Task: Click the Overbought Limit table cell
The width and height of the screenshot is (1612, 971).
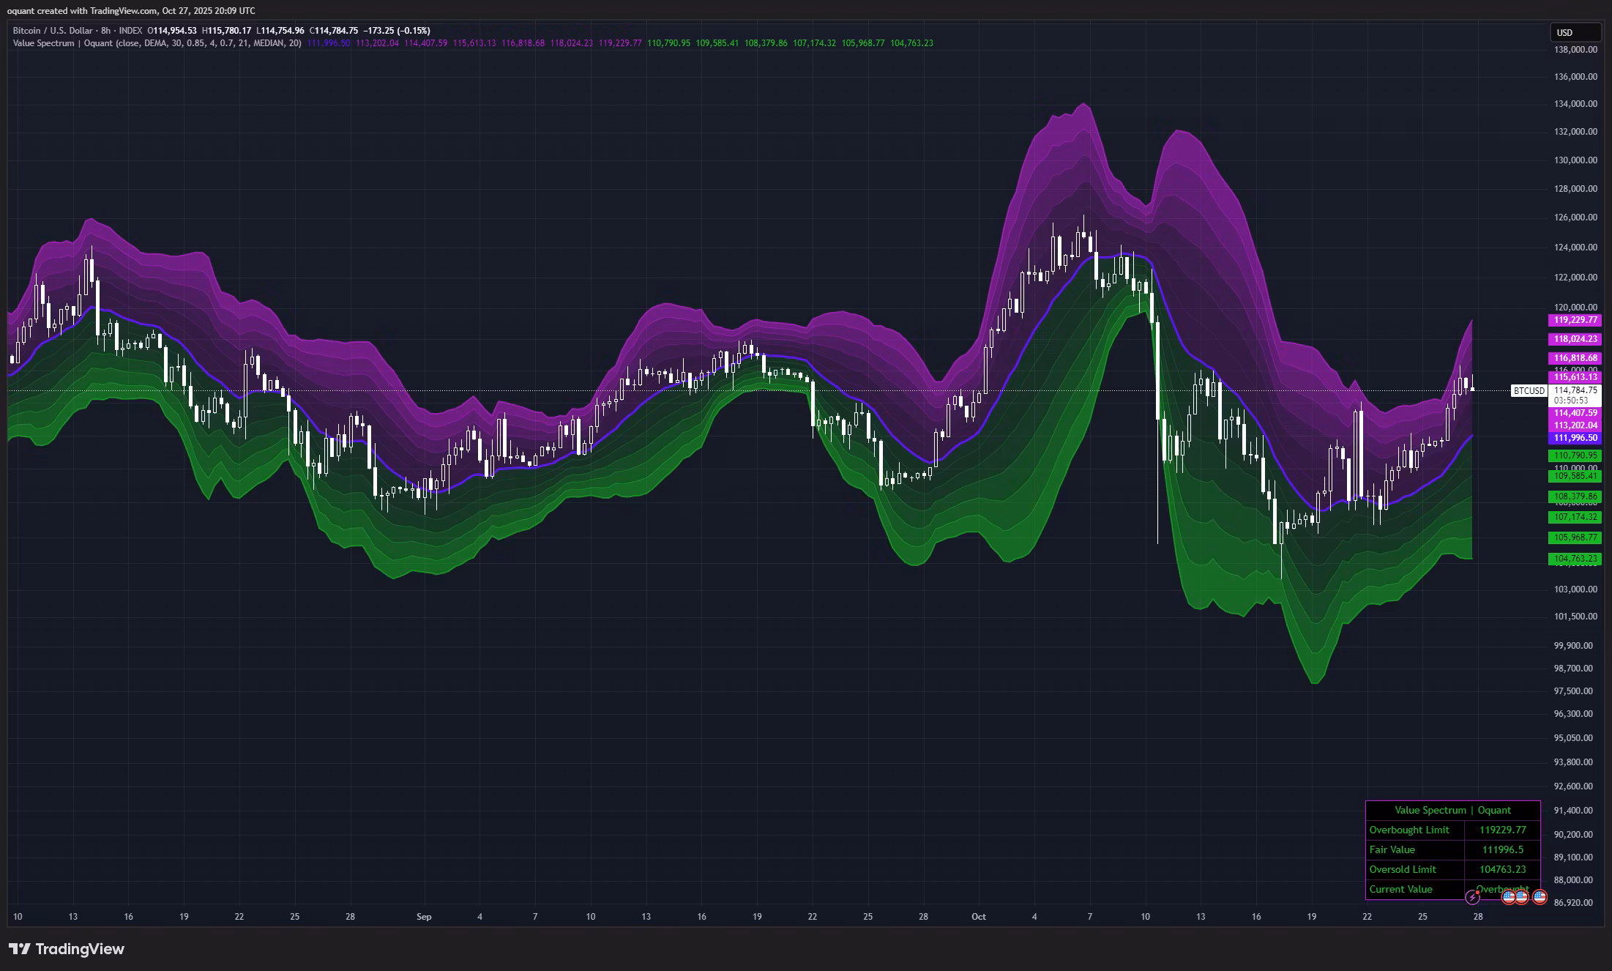Action: pos(1409,830)
